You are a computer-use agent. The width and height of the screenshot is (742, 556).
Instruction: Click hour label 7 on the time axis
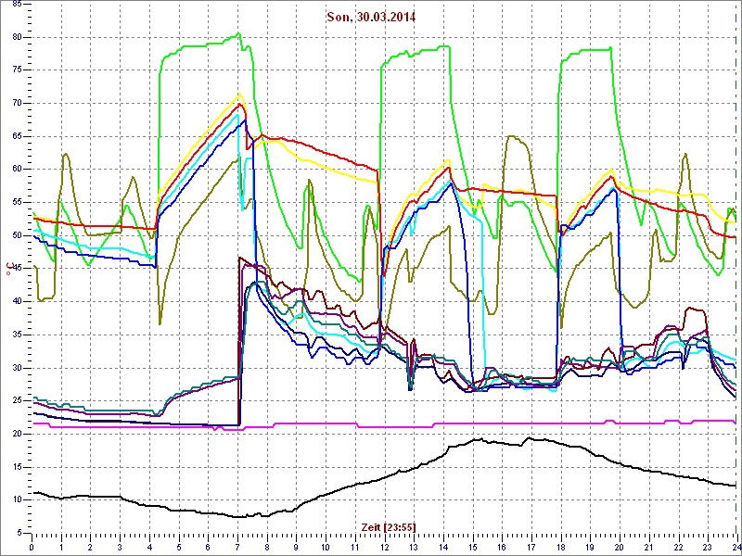(237, 548)
